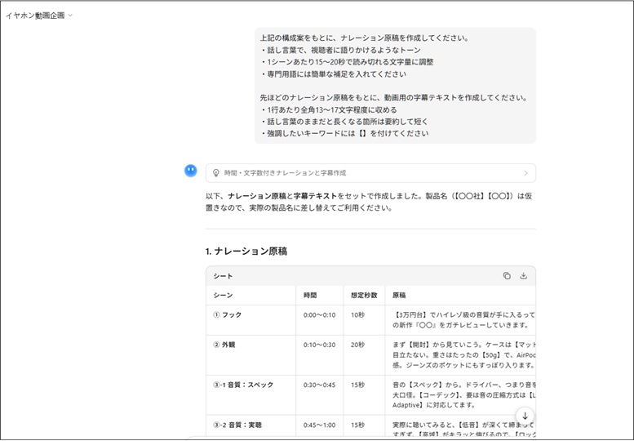634x441 pixels.
Task: Download the シート table
Action: (523, 276)
